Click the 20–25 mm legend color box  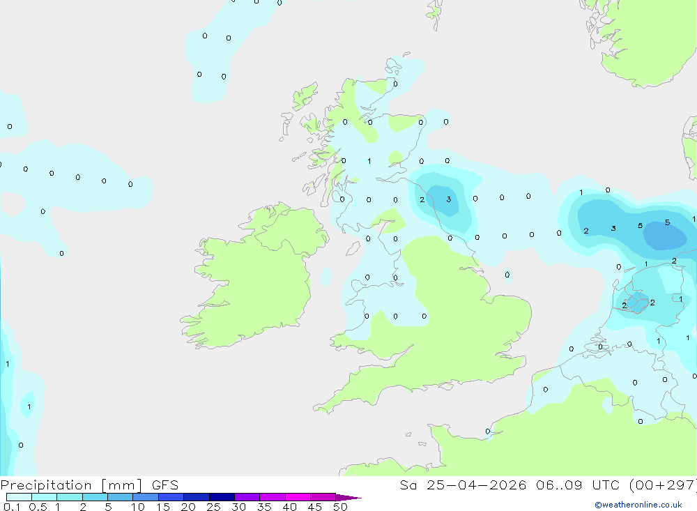point(197,497)
